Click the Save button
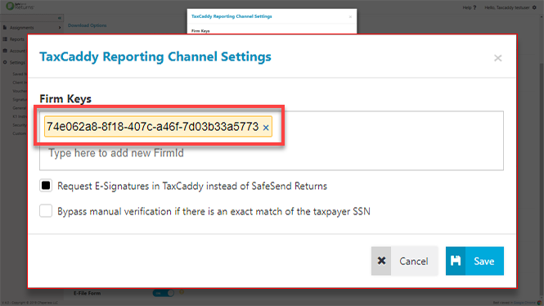 pos(474,261)
